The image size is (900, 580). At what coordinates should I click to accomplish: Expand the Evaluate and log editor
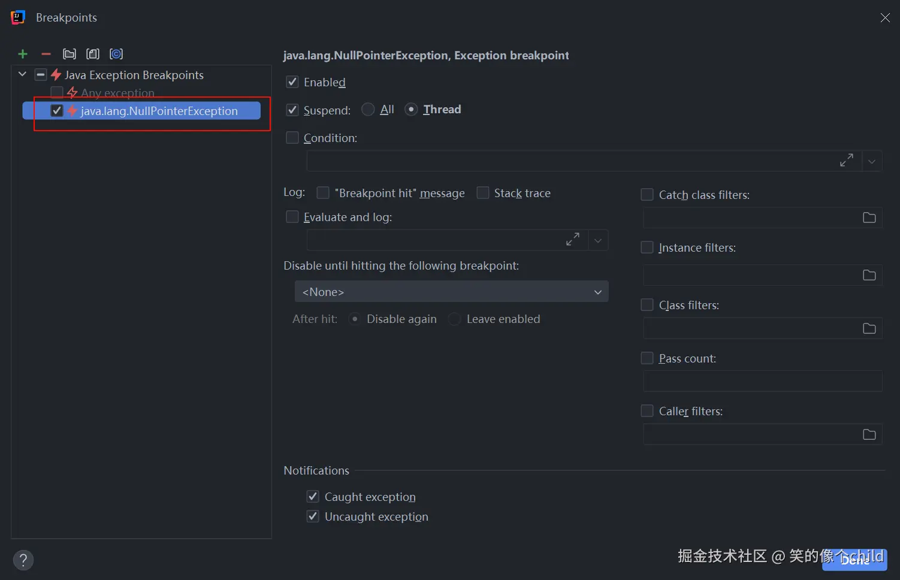(x=573, y=240)
